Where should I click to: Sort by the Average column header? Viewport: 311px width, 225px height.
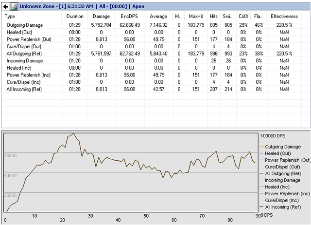point(158,16)
